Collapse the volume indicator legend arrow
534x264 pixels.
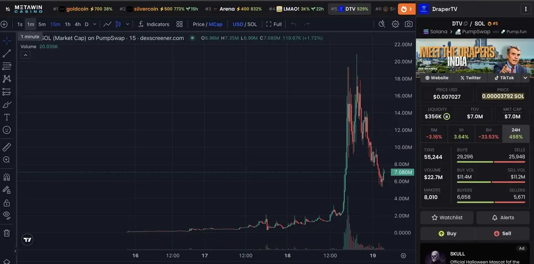[25, 55]
